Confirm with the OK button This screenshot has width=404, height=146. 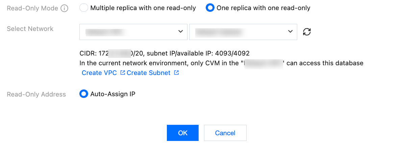point(182,133)
